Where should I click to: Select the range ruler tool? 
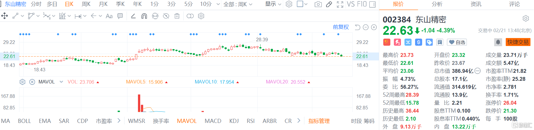point(78,16)
